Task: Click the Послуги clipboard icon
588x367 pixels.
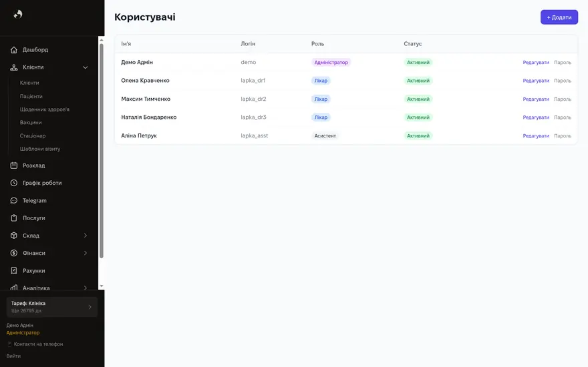Action: [14, 218]
